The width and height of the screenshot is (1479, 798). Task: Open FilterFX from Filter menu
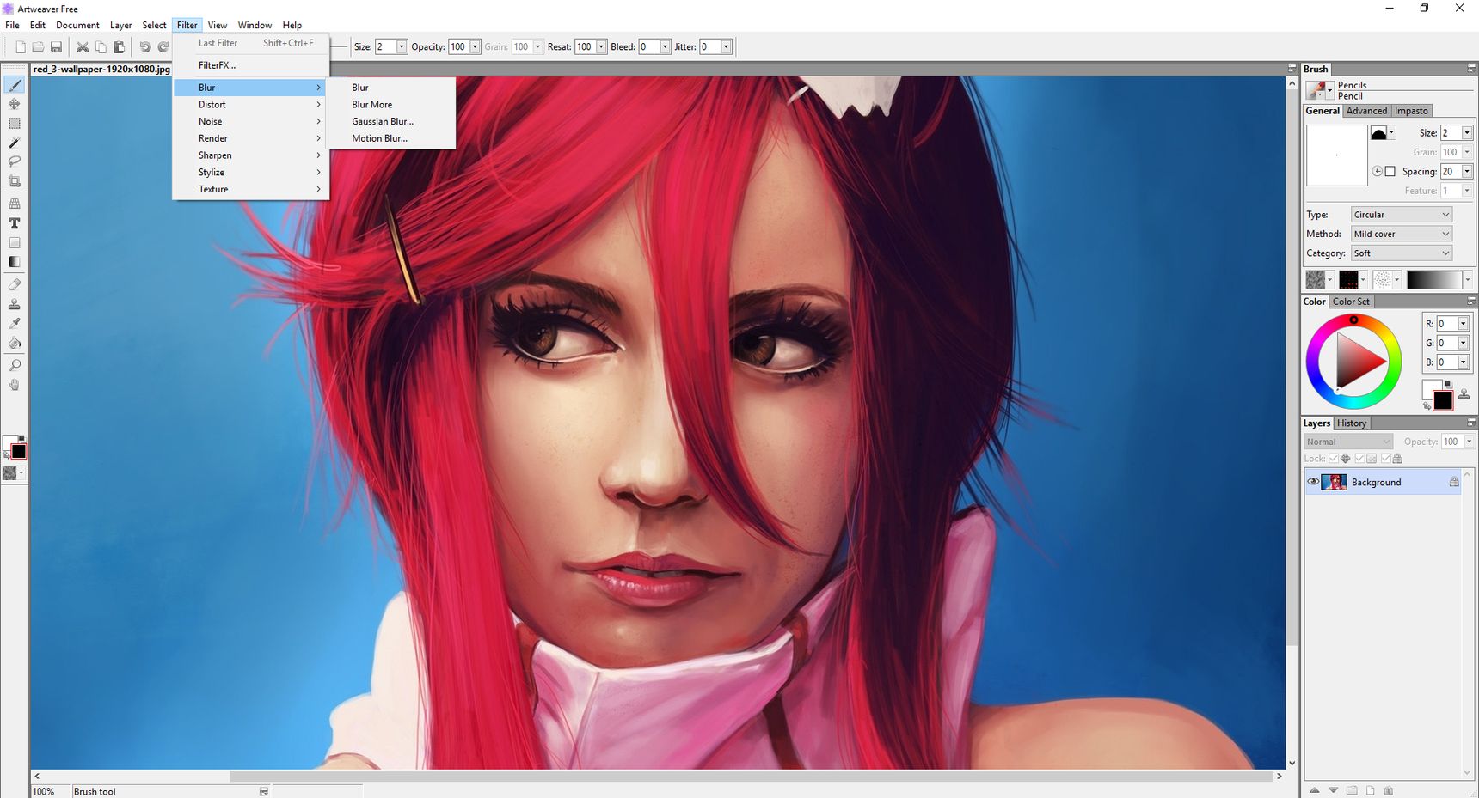tap(217, 65)
